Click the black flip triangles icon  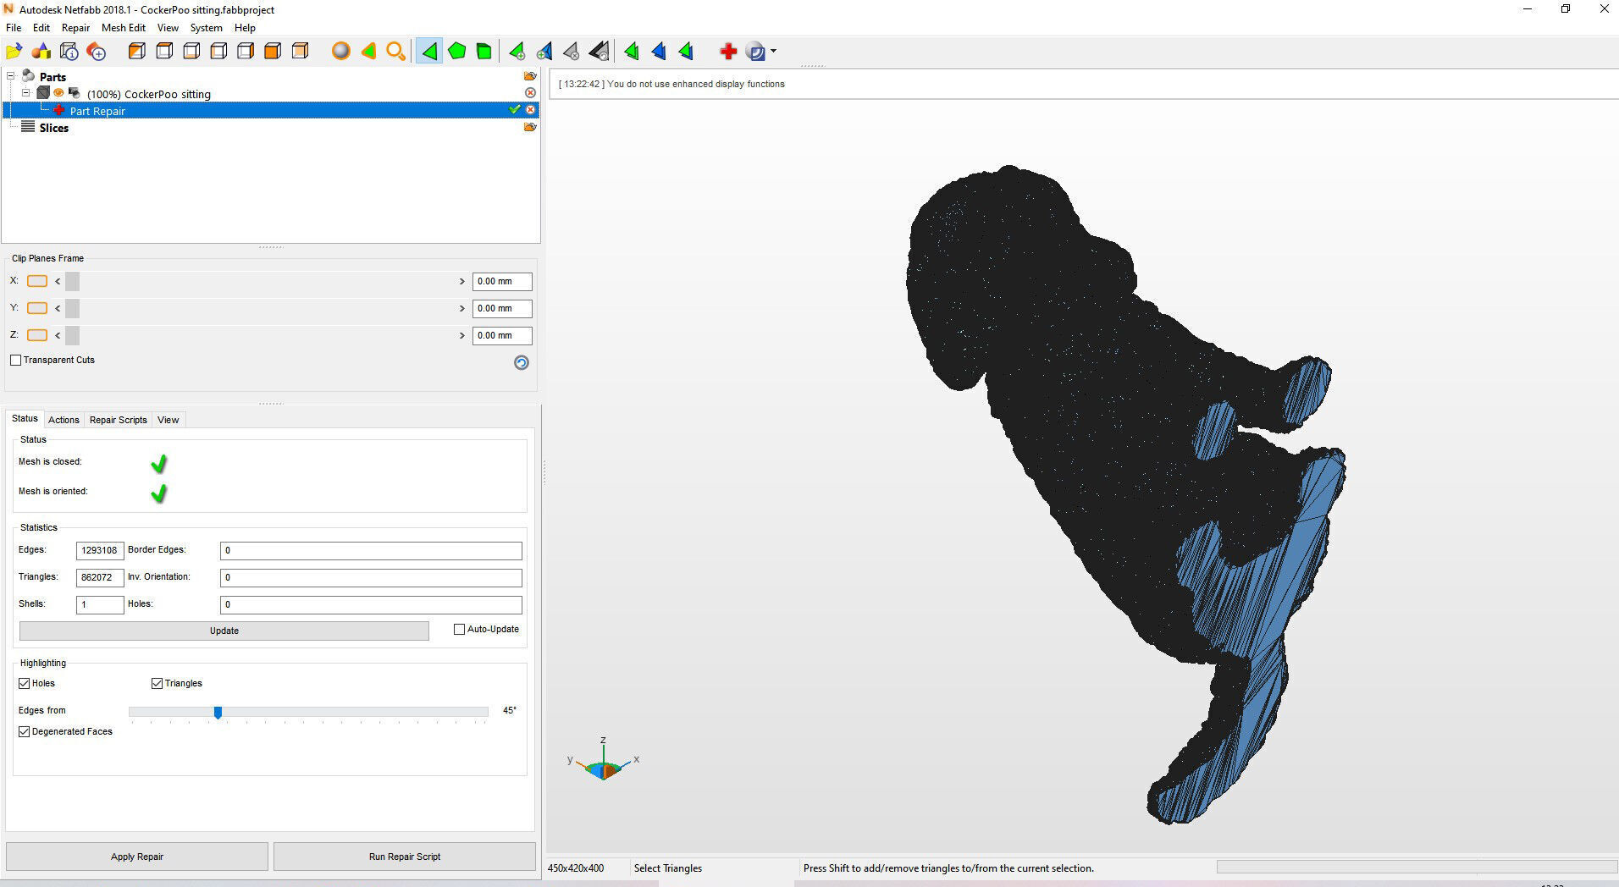point(599,52)
